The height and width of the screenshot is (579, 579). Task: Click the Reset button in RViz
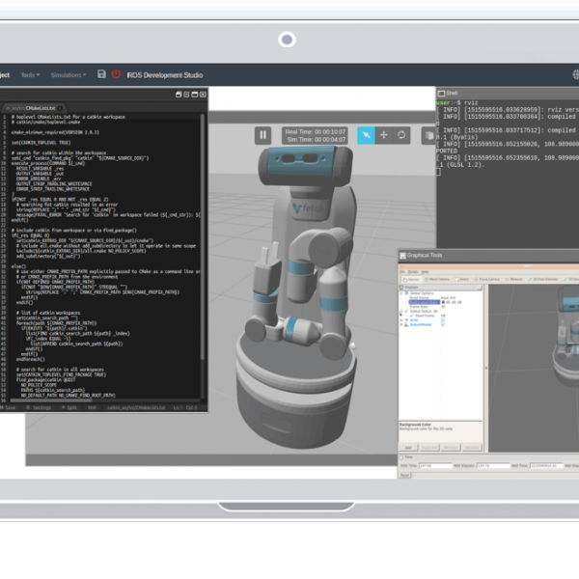[x=404, y=475]
